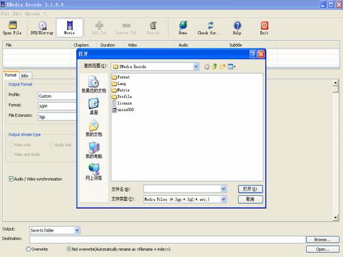This screenshot has width=343, height=257.
Task: Click the Open... destination button
Action: pyautogui.click(x=322, y=249)
